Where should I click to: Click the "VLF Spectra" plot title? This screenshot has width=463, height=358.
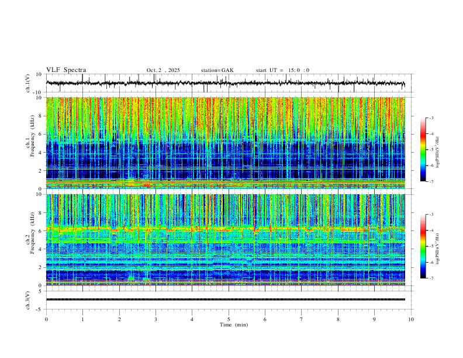click(66, 70)
